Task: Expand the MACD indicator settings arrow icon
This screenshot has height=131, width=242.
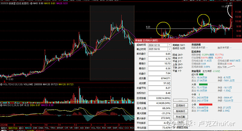Action: click(x=1, y=105)
